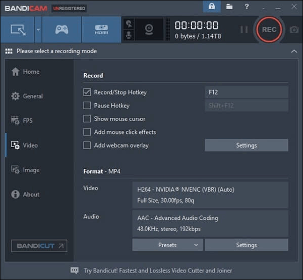Expand recording mode dropdown arrow
The height and width of the screenshot is (280, 303).
click(38, 29)
